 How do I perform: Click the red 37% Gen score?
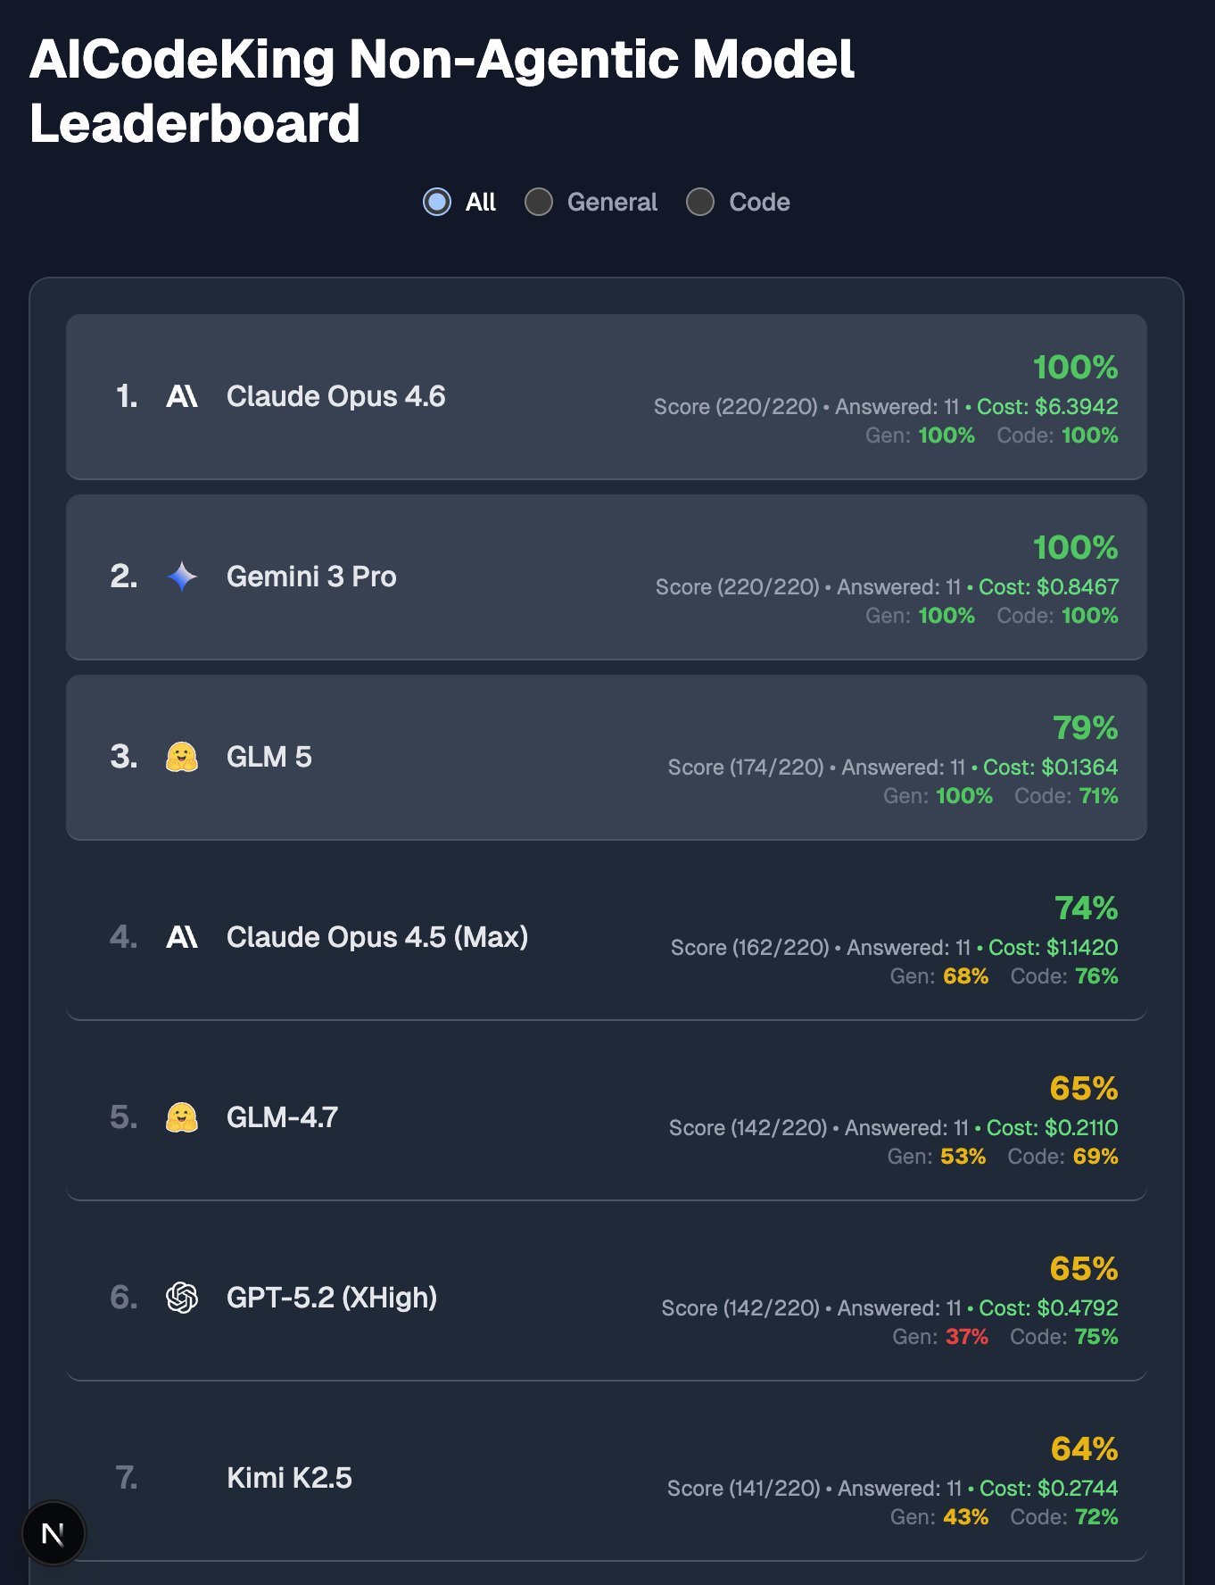[966, 1337]
